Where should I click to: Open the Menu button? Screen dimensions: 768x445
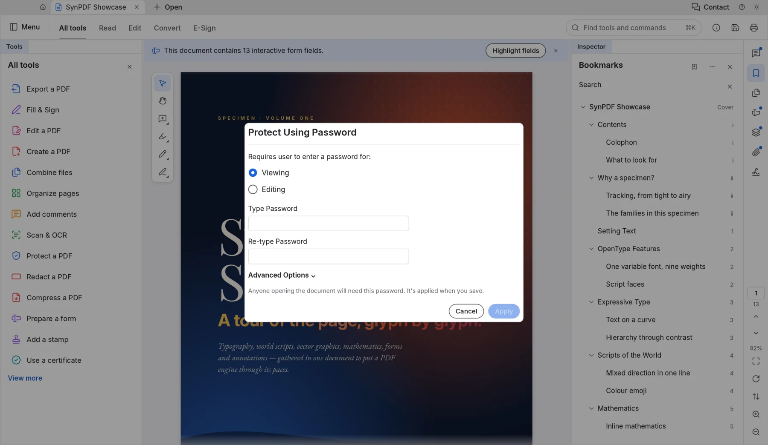click(x=25, y=27)
